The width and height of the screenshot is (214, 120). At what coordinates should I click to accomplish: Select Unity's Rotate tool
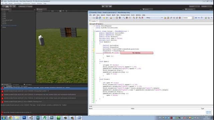(x=11, y=6)
